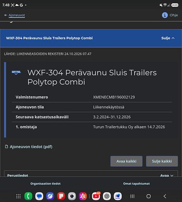This screenshot has height=202, width=182.
Task: Launch the Samsung Internet browser
Action: pyautogui.click(x=50, y=196)
